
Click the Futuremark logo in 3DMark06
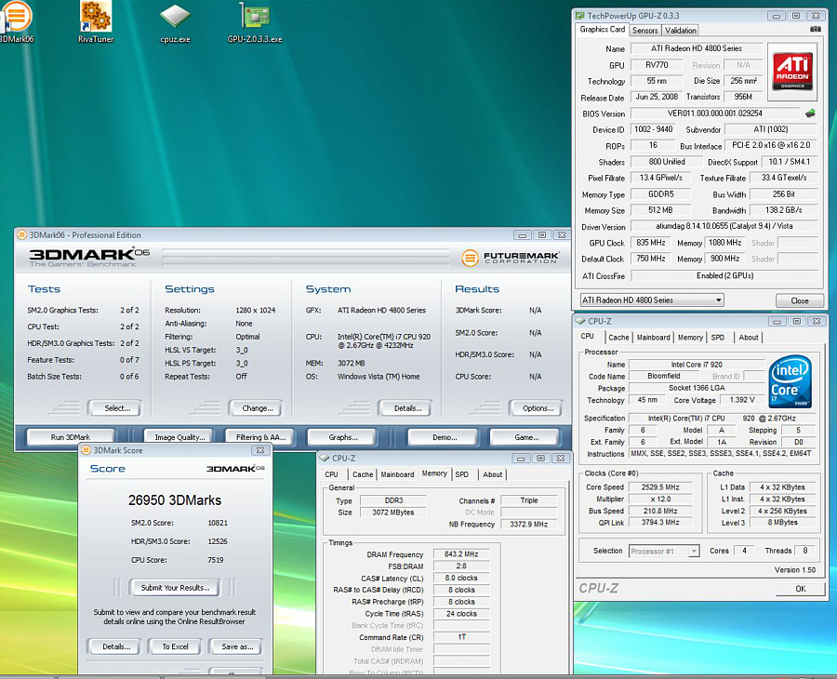point(511,258)
